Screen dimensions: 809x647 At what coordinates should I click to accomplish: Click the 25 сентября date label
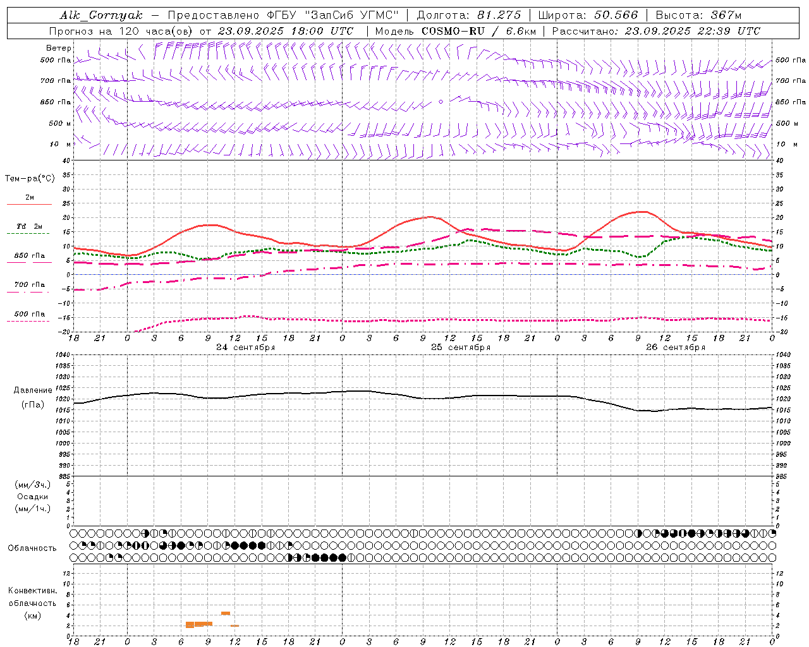(x=461, y=348)
